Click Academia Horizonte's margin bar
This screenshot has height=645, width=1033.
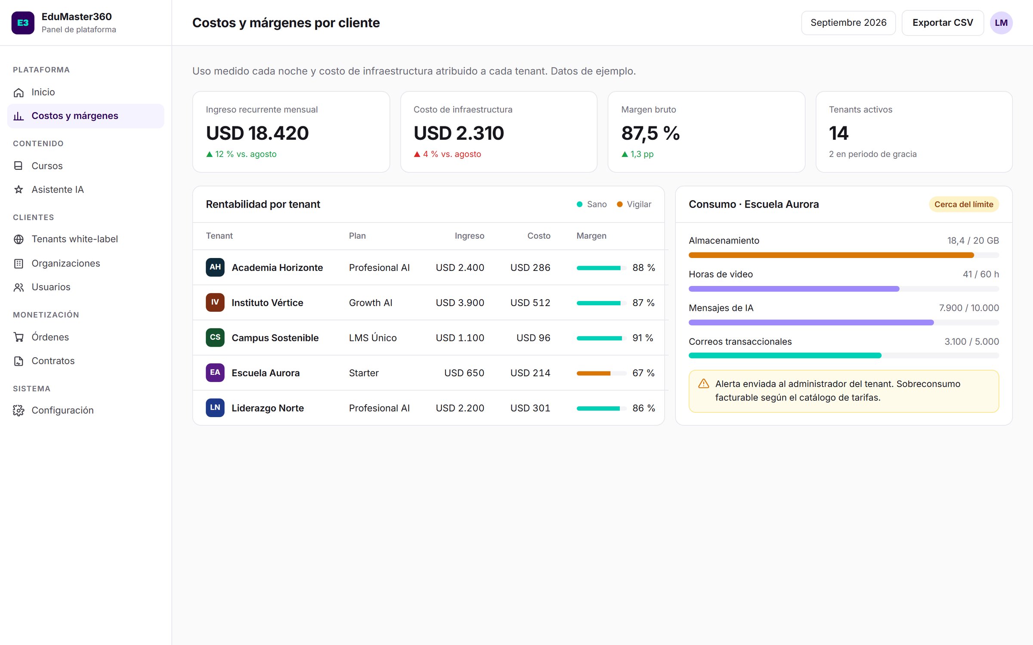(x=601, y=268)
